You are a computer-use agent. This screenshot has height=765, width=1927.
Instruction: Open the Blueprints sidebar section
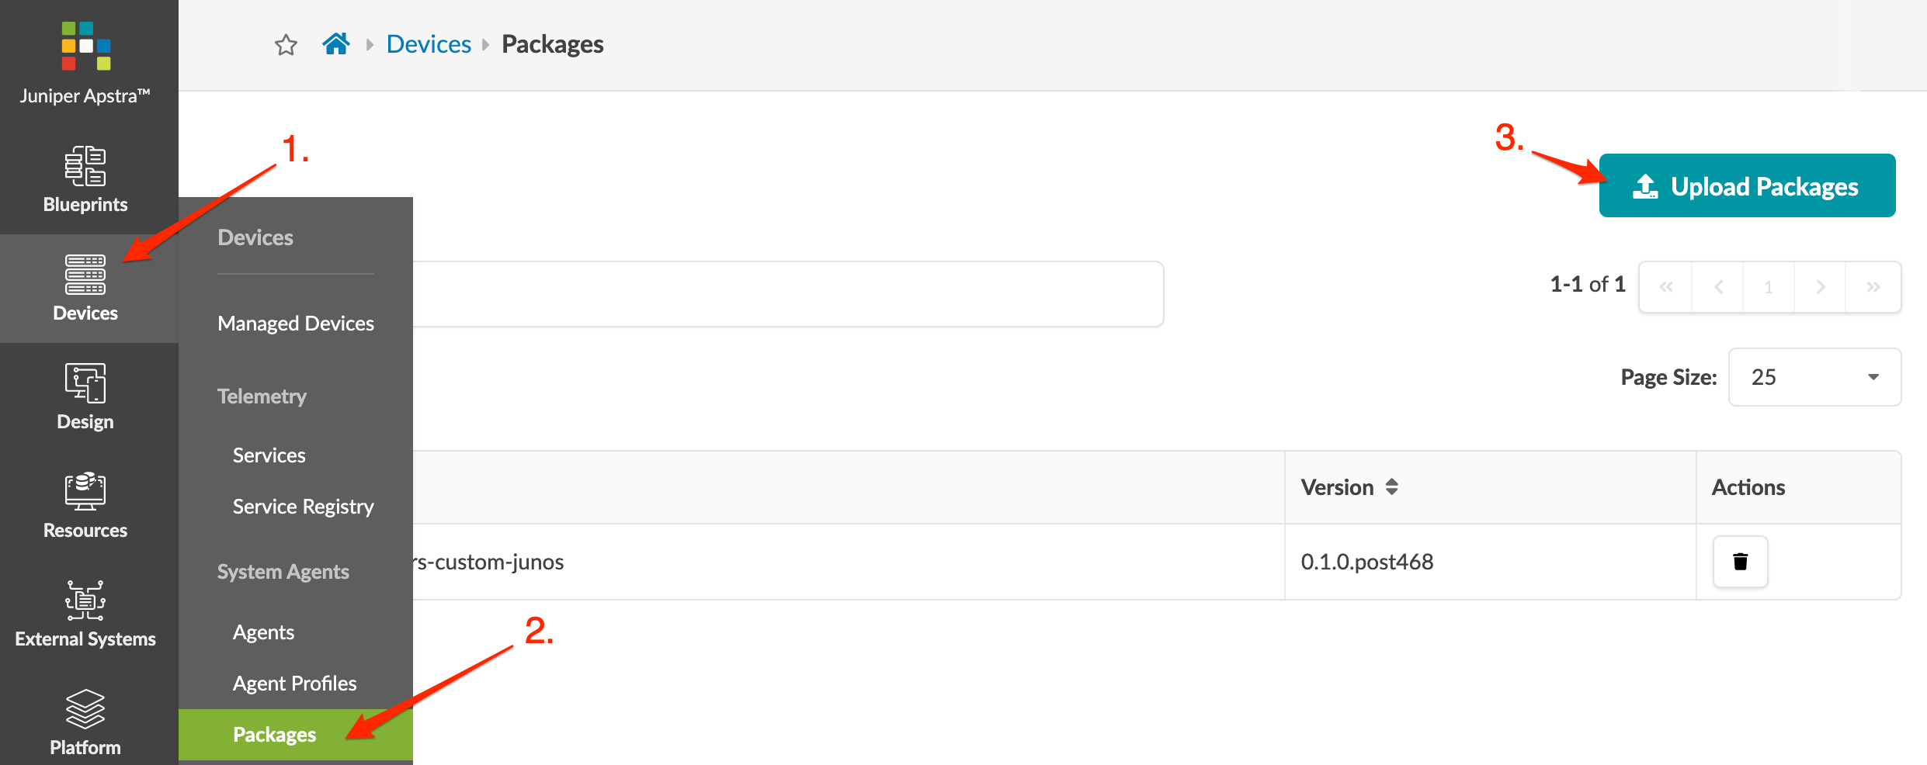point(85,179)
